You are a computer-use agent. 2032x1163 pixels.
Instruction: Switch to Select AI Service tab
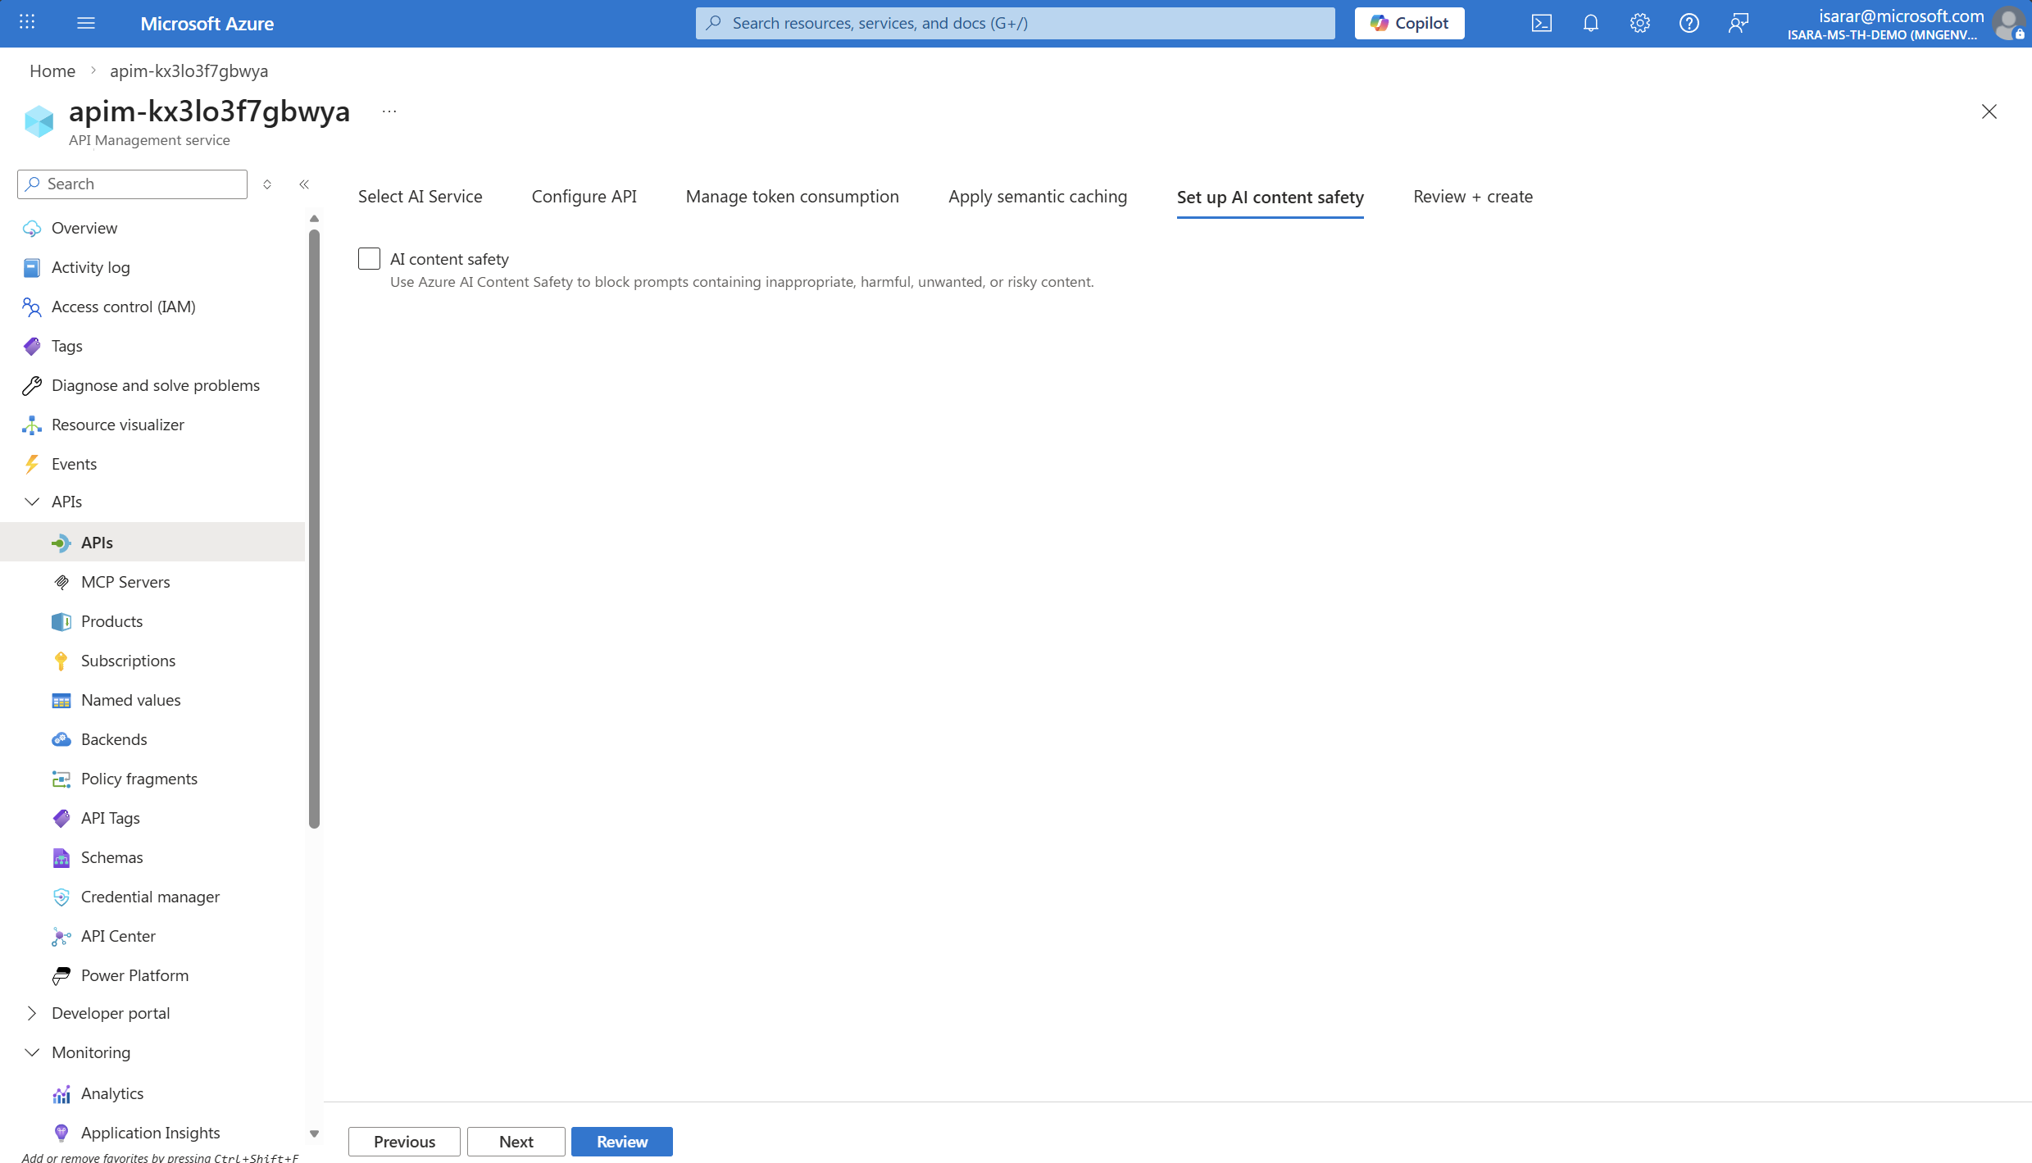point(420,197)
